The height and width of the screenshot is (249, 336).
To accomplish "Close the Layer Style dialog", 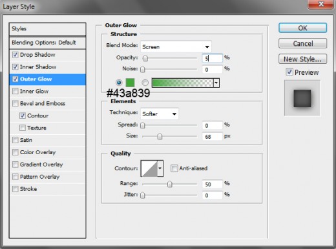I will point(320,4).
